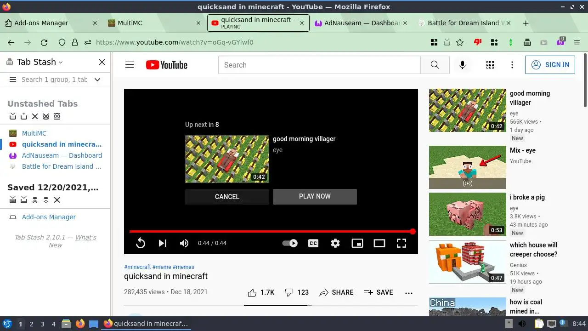Click the YouTube search input field
The image size is (588, 331).
319,65
